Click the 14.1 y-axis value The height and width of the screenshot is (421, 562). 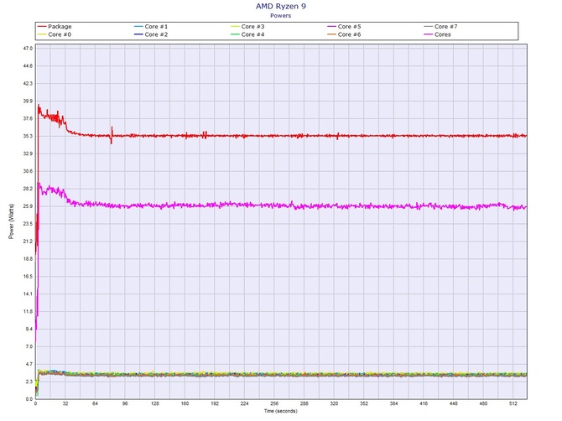coord(29,294)
